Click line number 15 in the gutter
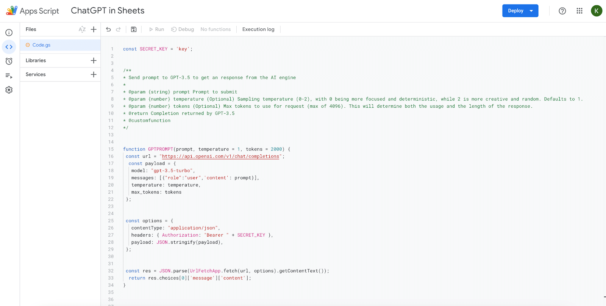Screen dimensions: 606x306 tap(111, 149)
